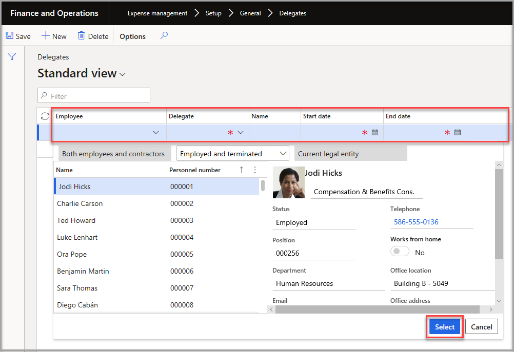Confirm with the Select button
This screenshot has height=352, width=514.
[444, 326]
